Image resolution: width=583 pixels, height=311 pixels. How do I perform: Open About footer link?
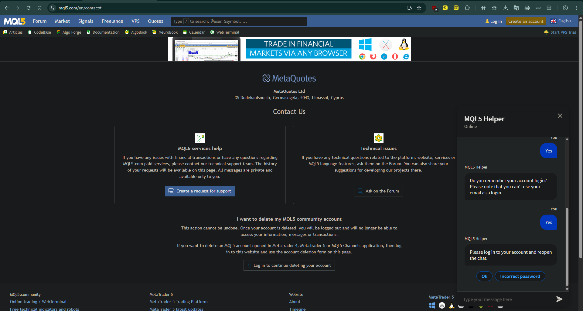(295, 302)
